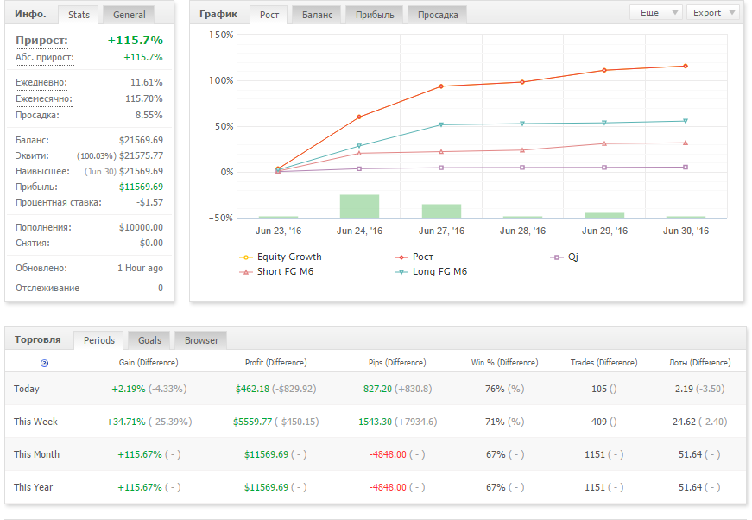Click Qj data point at Jun 28
The image size is (752, 520).
point(522,168)
